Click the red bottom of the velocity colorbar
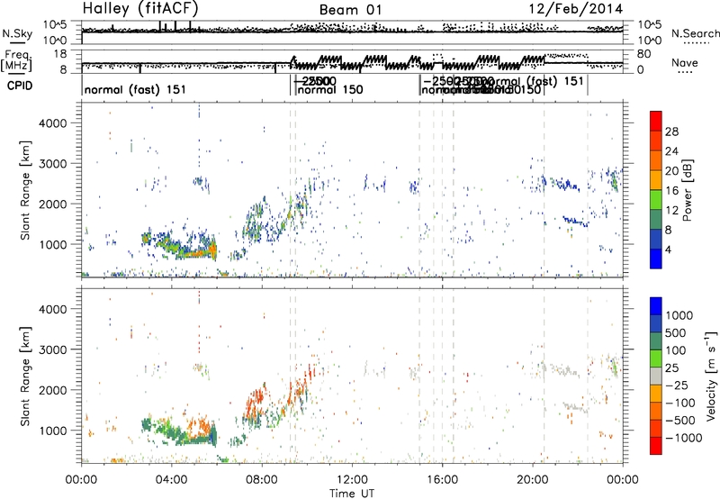720x499 pixels. click(656, 446)
